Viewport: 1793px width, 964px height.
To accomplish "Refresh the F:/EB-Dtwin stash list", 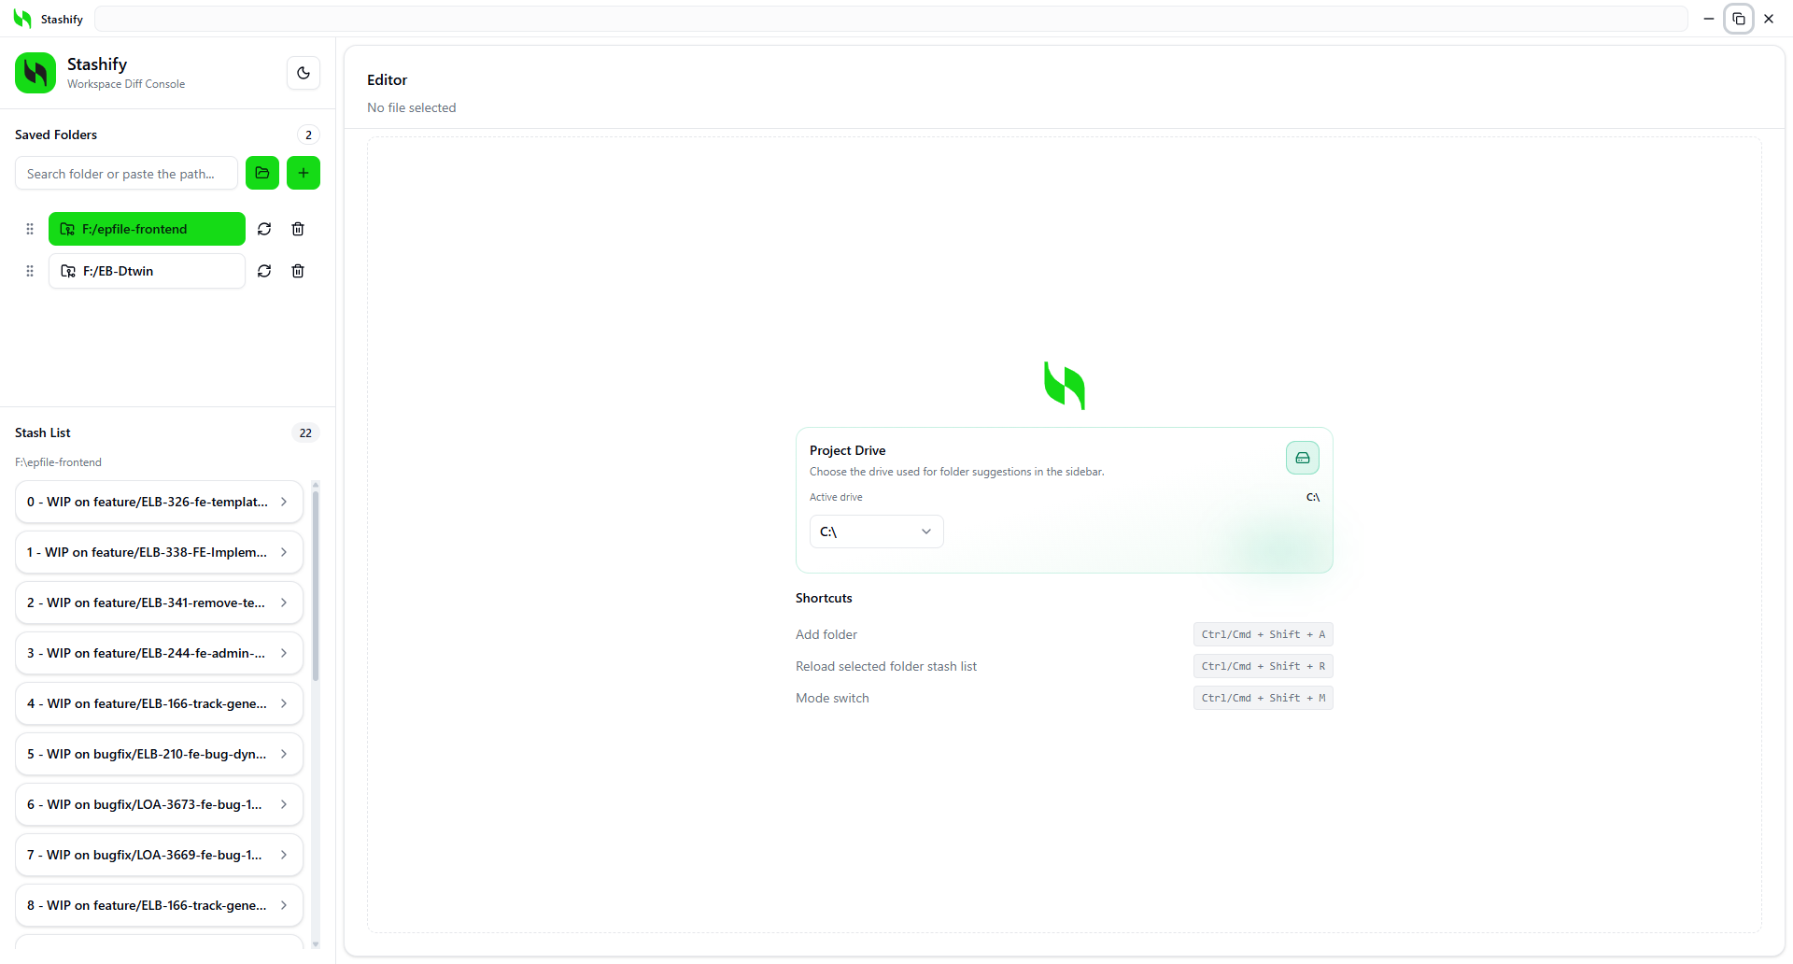I will (264, 271).
